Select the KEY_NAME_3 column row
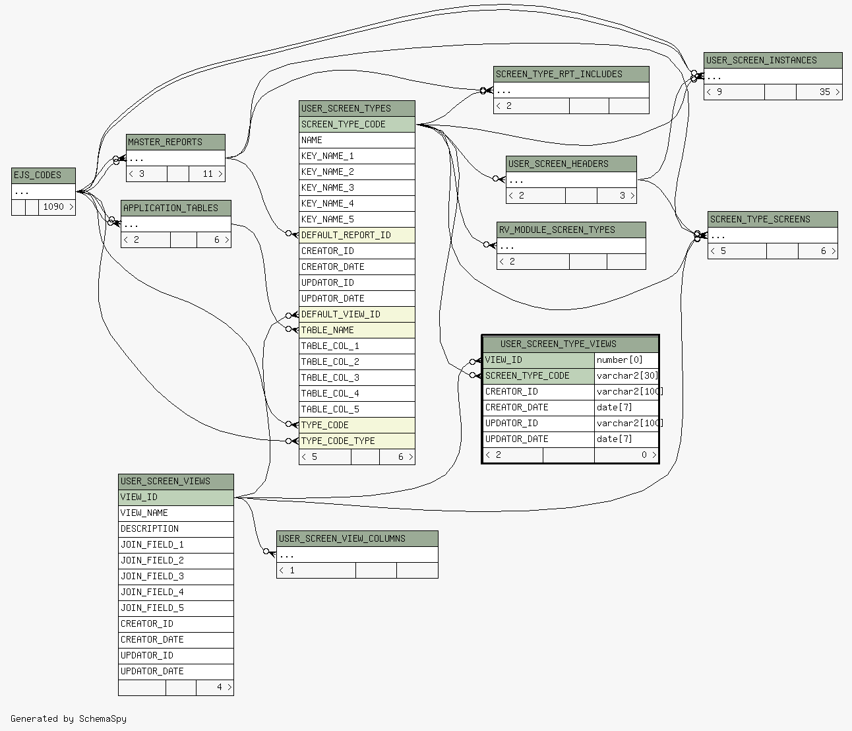Image resolution: width=852 pixels, height=731 pixels. click(357, 188)
